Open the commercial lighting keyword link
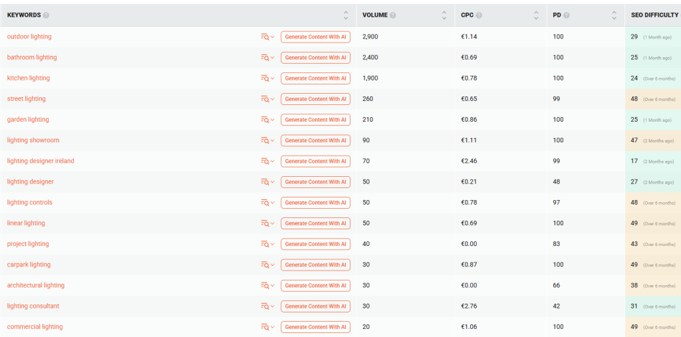Image resolution: width=681 pixels, height=337 pixels. click(x=35, y=327)
